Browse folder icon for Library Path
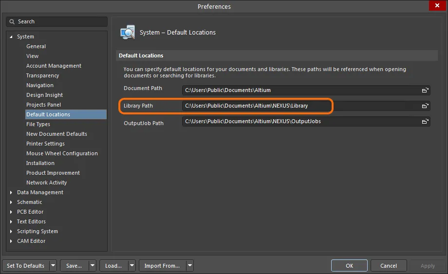Screen dimensions: 448x274 click(425, 106)
